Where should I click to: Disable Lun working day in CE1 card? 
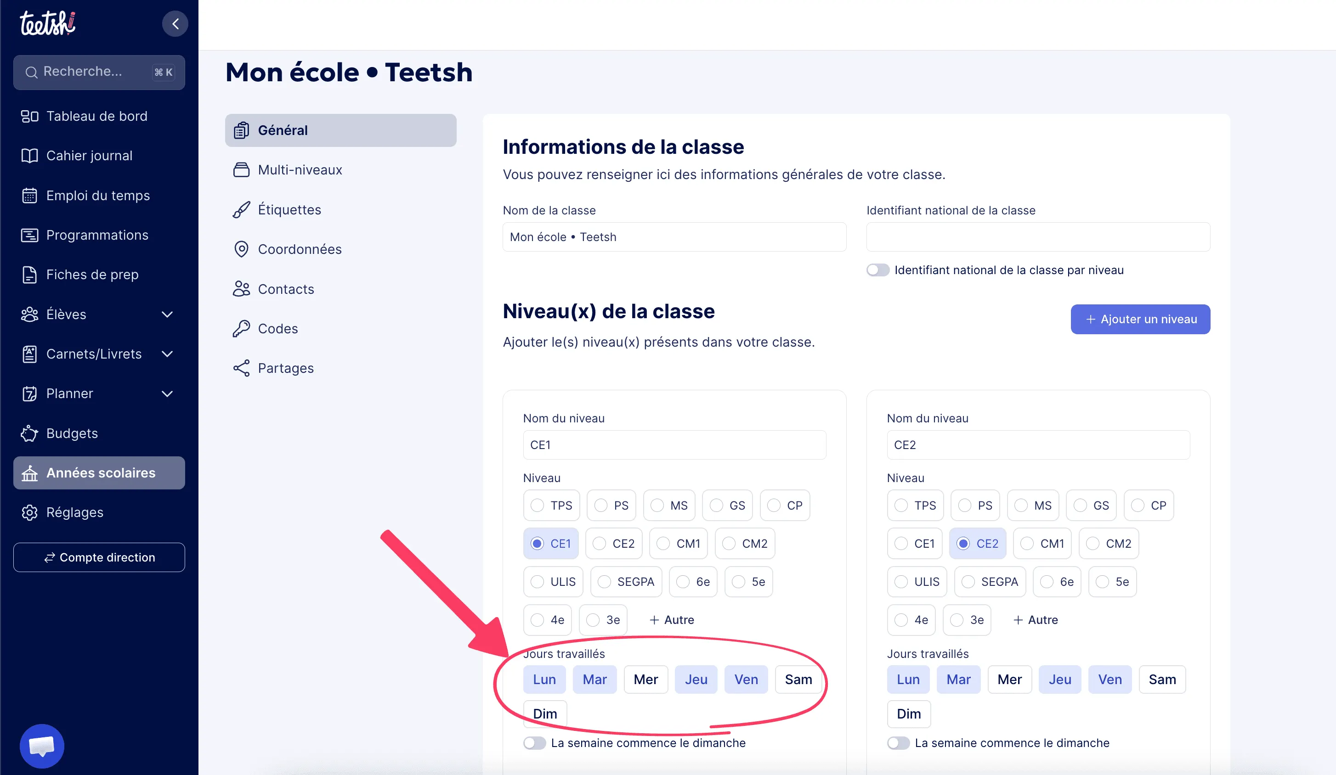tap(544, 680)
